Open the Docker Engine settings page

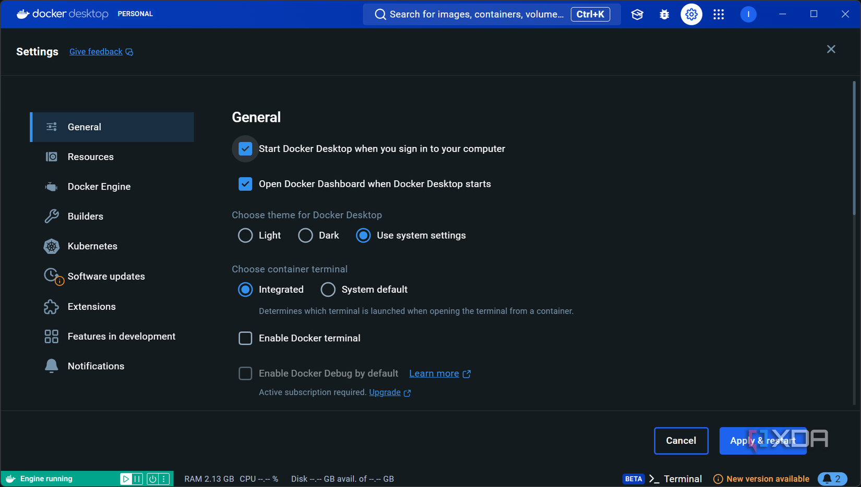pyautogui.click(x=99, y=186)
